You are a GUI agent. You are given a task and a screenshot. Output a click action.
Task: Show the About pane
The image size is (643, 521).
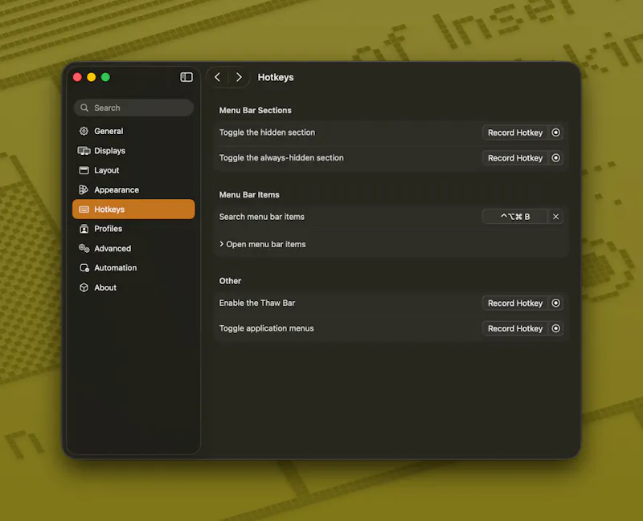[x=133, y=287]
